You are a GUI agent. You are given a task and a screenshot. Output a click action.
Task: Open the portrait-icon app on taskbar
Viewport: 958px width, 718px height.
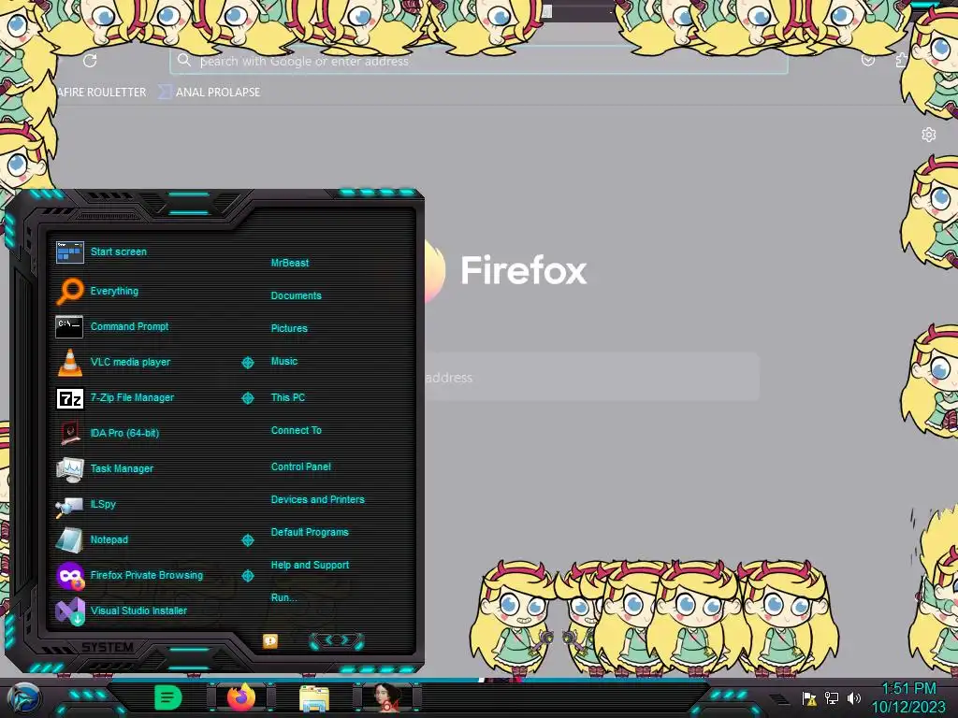pyautogui.click(x=386, y=697)
